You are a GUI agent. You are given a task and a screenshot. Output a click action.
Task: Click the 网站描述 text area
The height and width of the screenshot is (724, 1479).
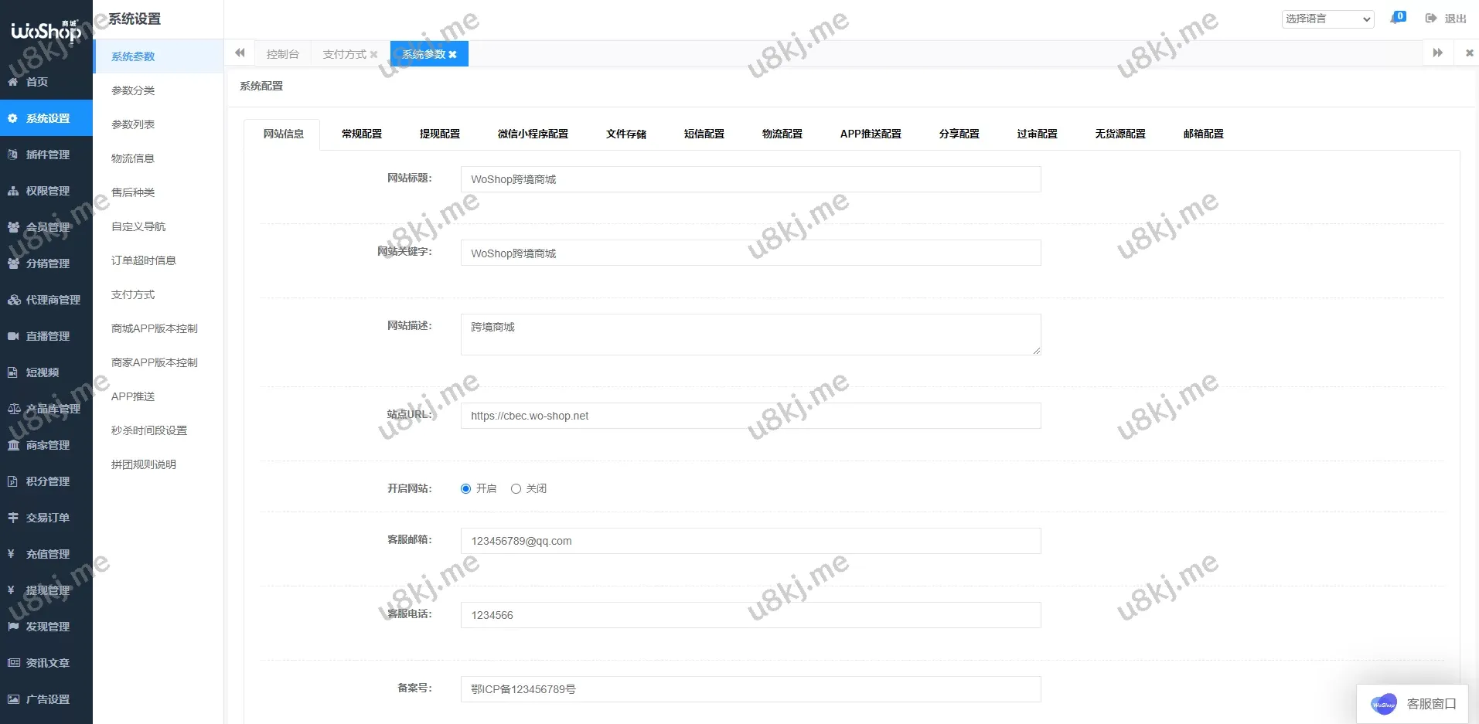point(750,334)
